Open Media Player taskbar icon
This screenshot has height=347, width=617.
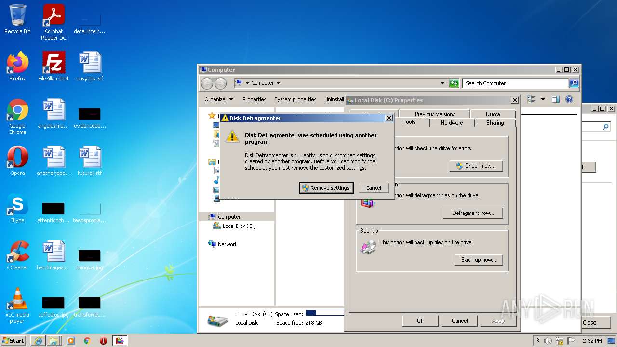71,341
